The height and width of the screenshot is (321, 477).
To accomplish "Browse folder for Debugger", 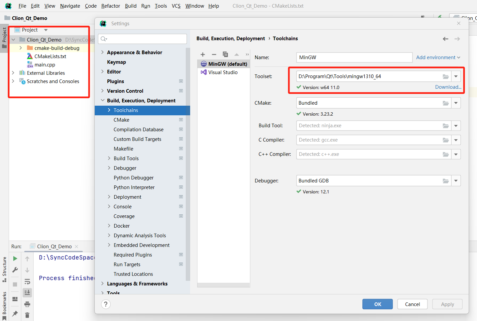I will 446,181.
